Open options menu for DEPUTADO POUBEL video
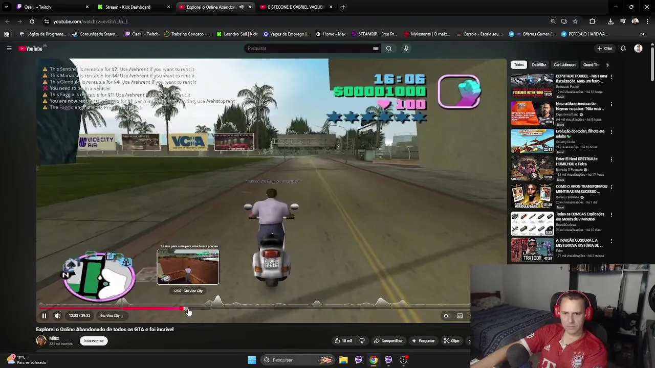 (x=612, y=77)
